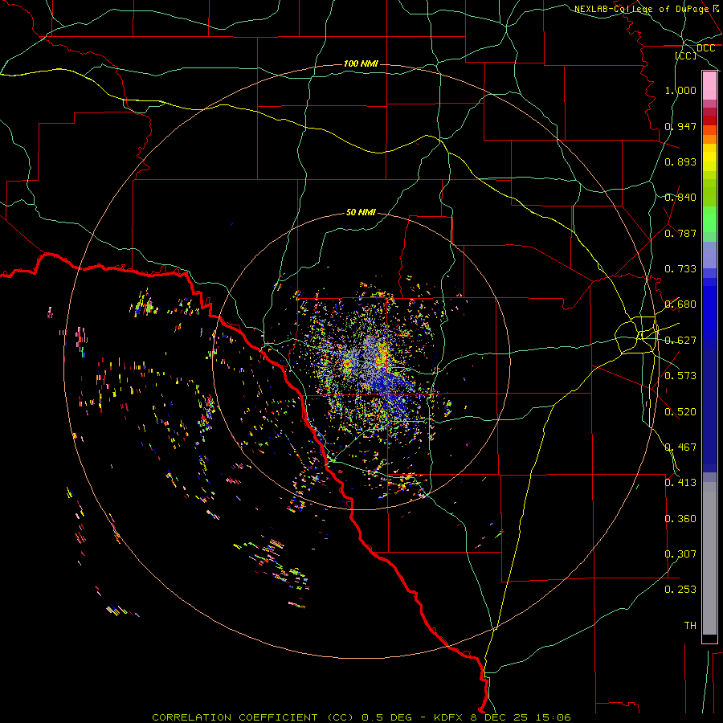This screenshot has width=723, height=723.
Task: Click the "100 NMI" range ring label
Action: 361,63
